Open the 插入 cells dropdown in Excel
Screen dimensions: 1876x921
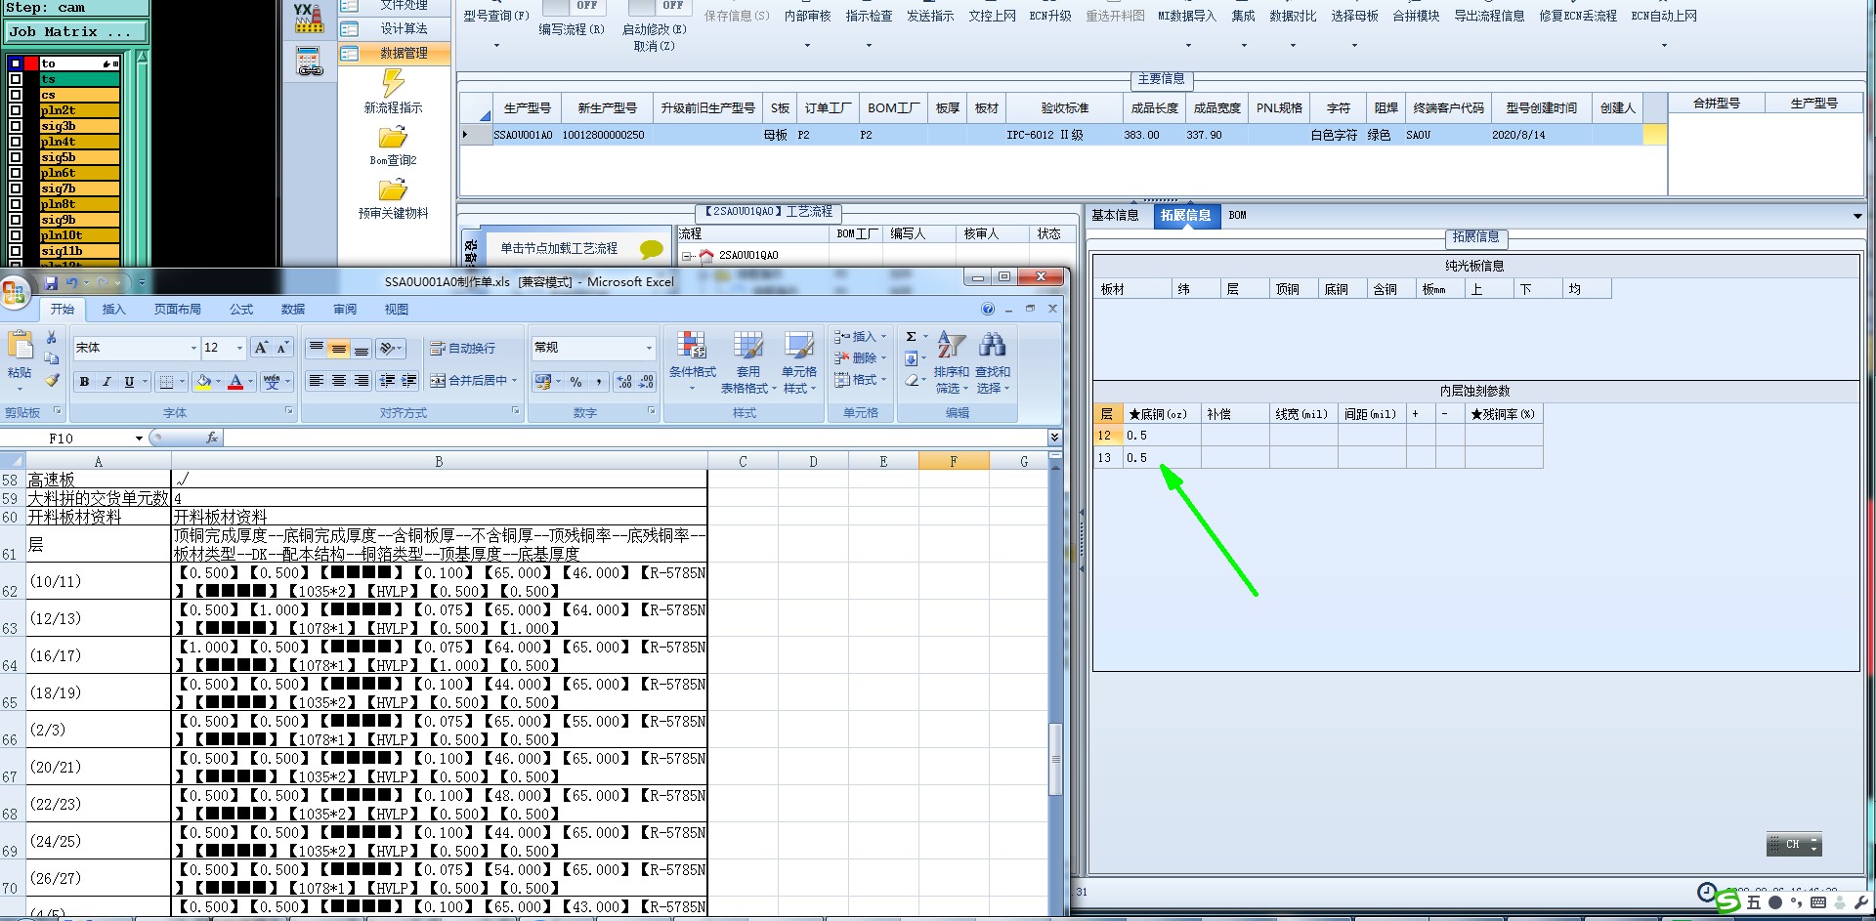coord(860,337)
